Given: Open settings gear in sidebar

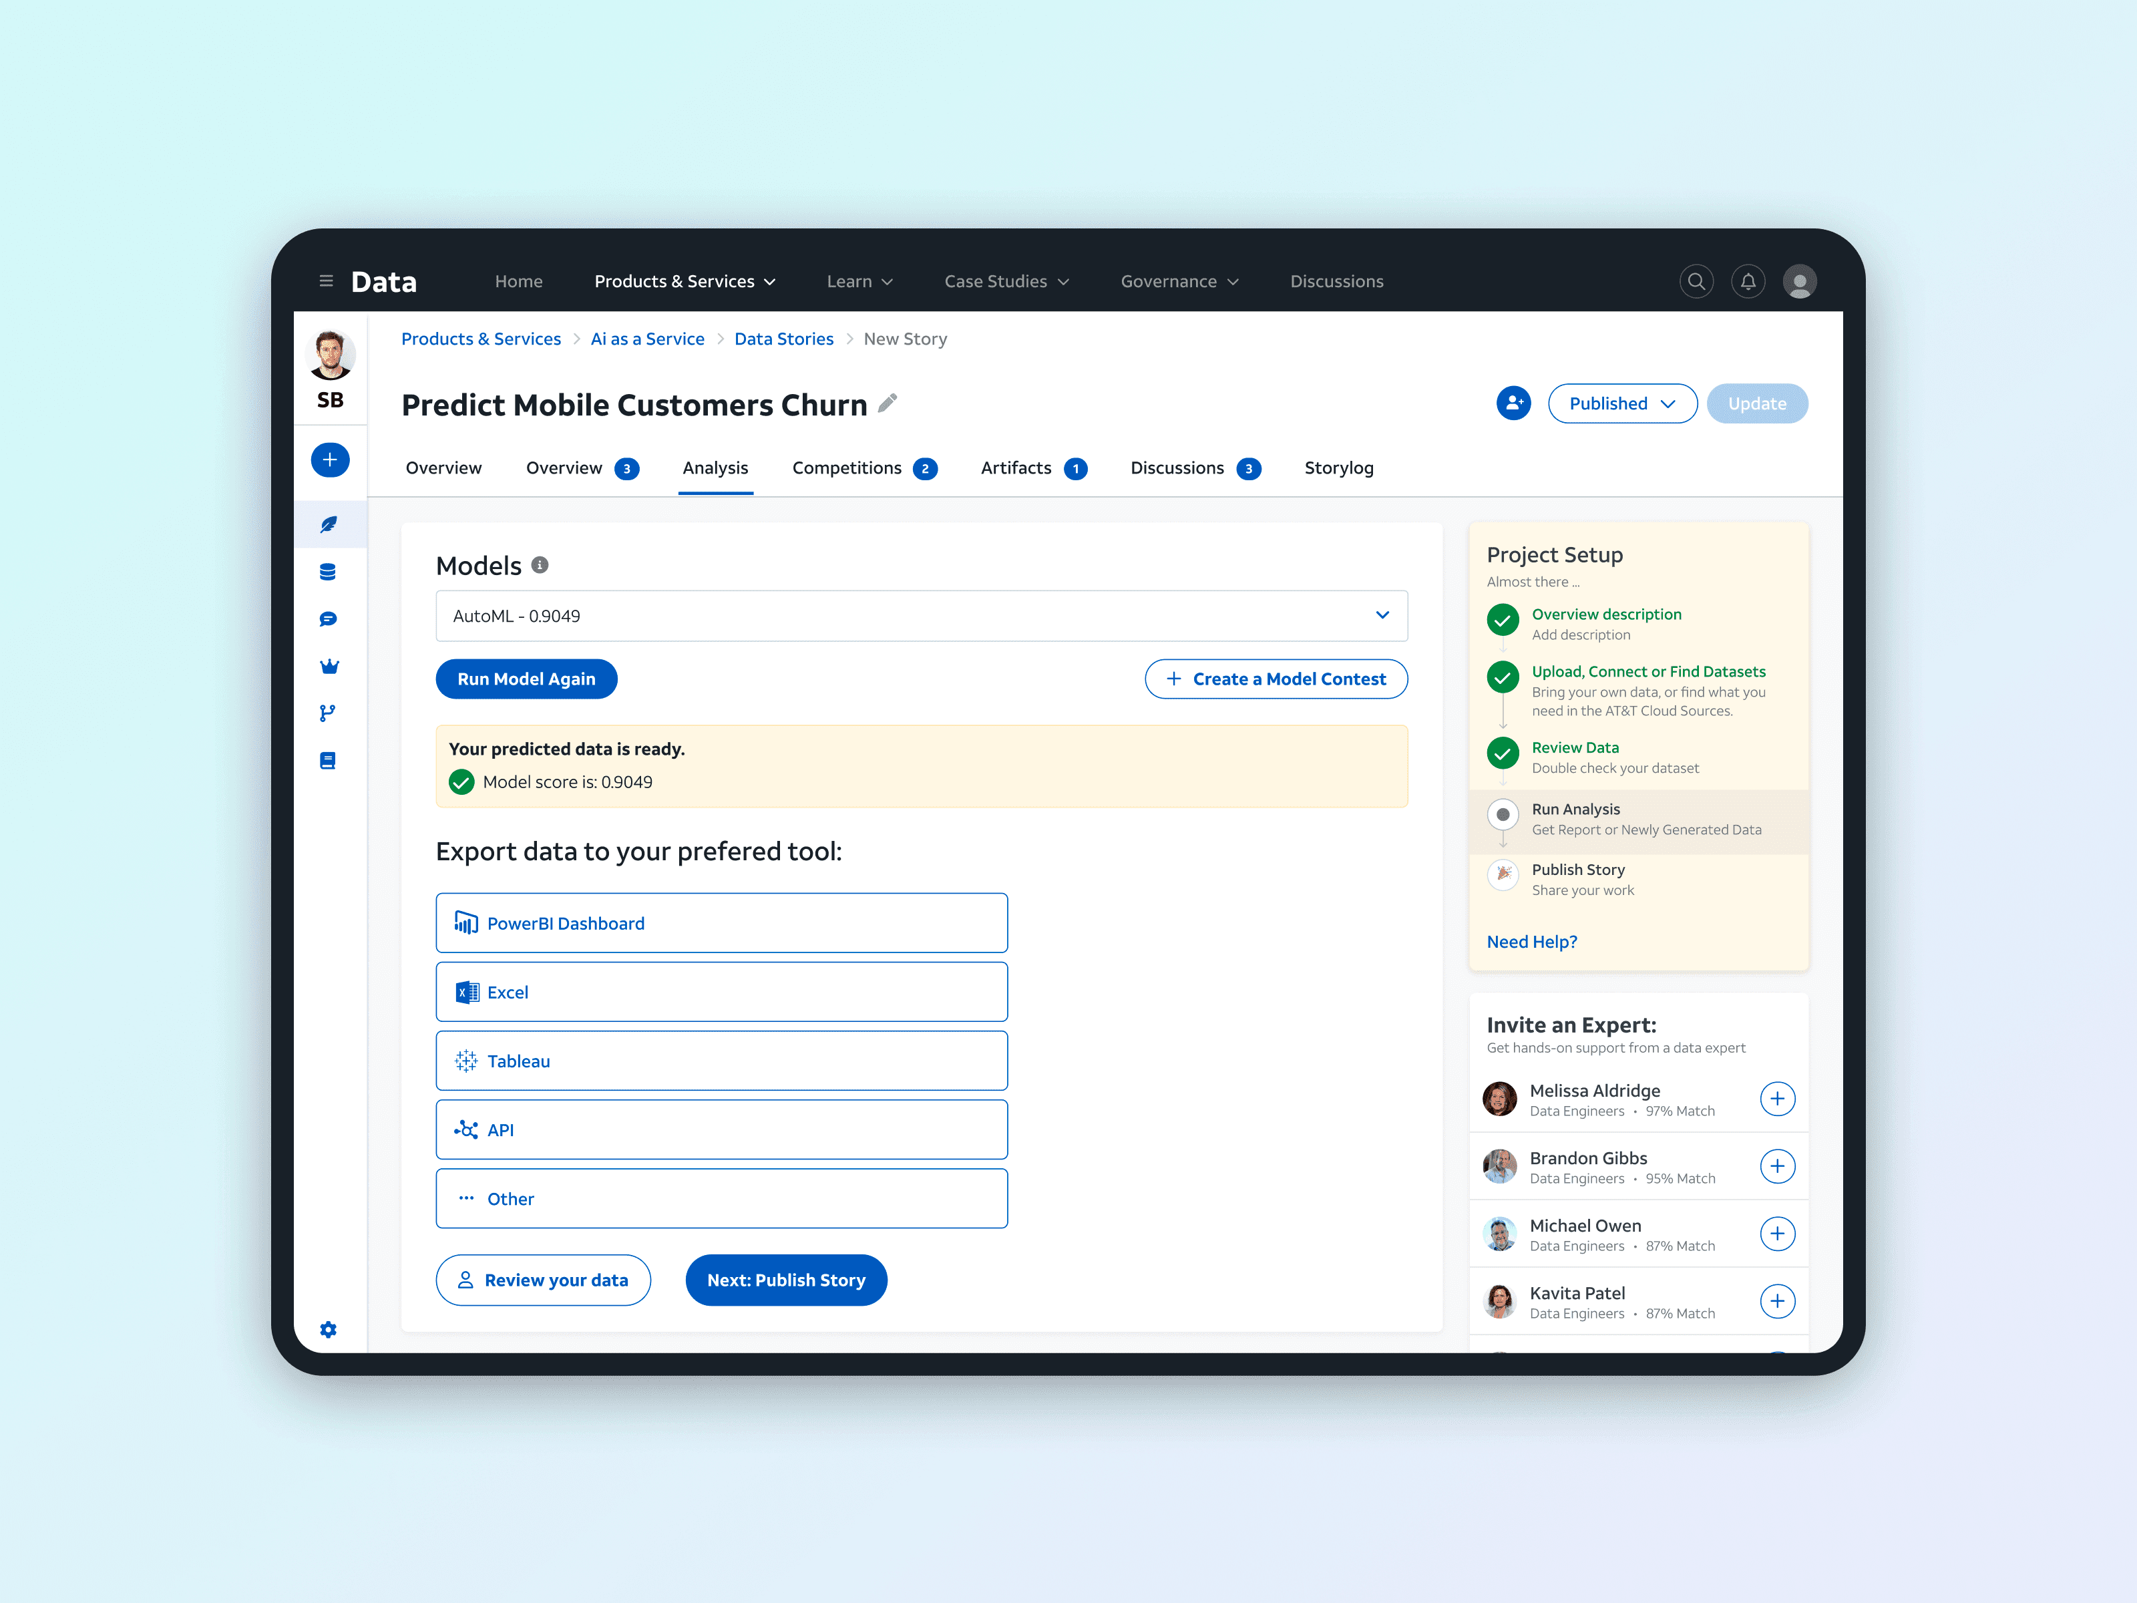Looking at the screenshot, I should [329, 1330].
